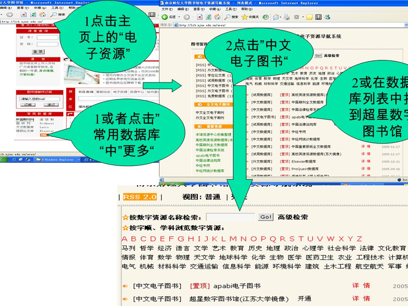Open ProQuest link under 常用数据库

coord(47,123)
